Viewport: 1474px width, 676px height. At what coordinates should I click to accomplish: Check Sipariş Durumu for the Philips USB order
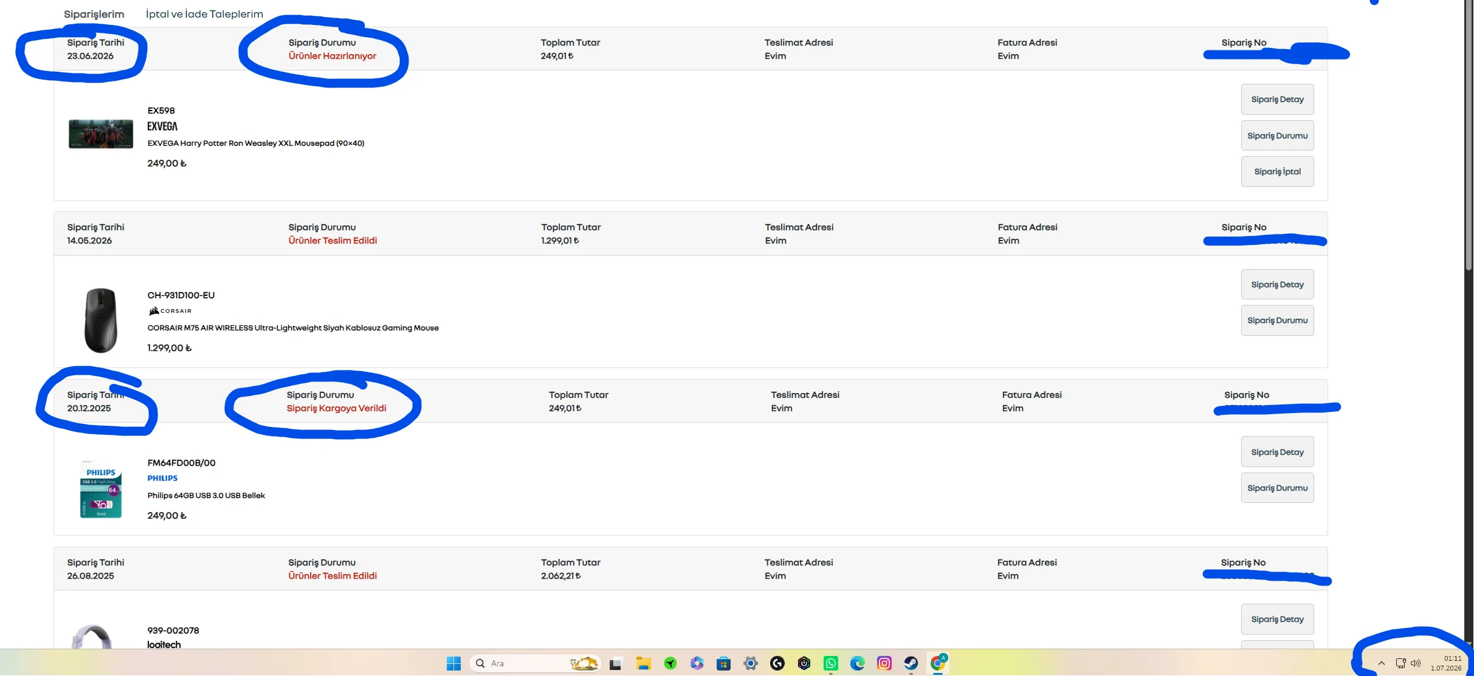pos(1277,488)
